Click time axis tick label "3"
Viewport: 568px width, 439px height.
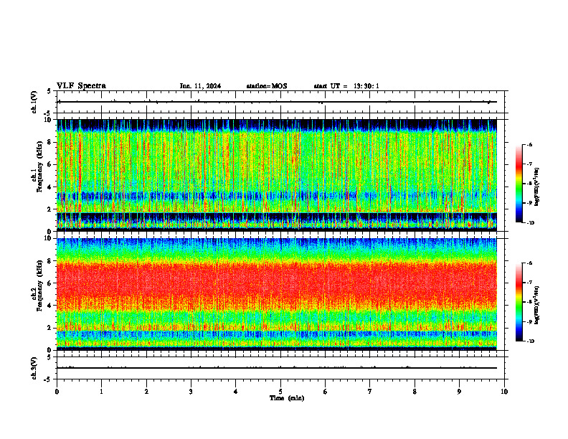[x=191, y=392]
